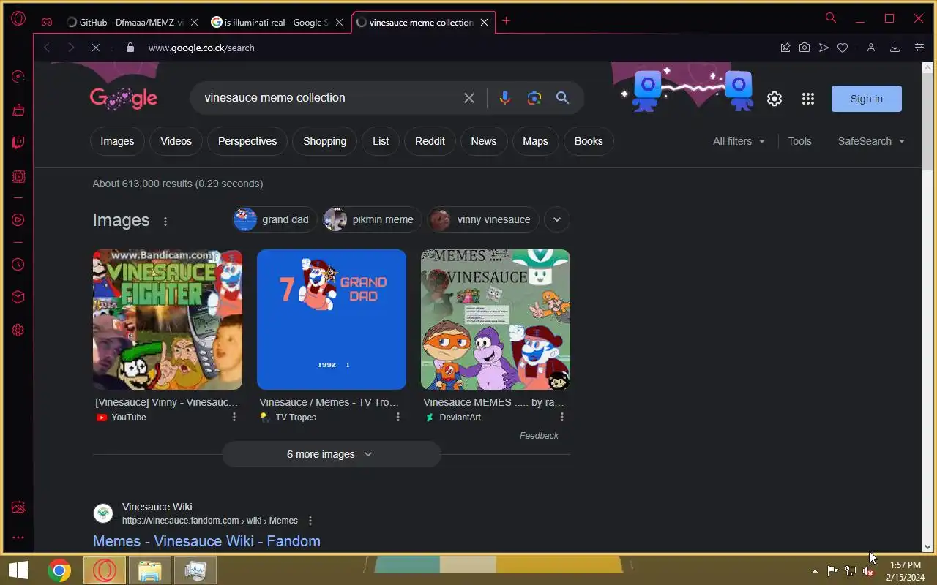Filter results by Perspectives

pos(247,141)
